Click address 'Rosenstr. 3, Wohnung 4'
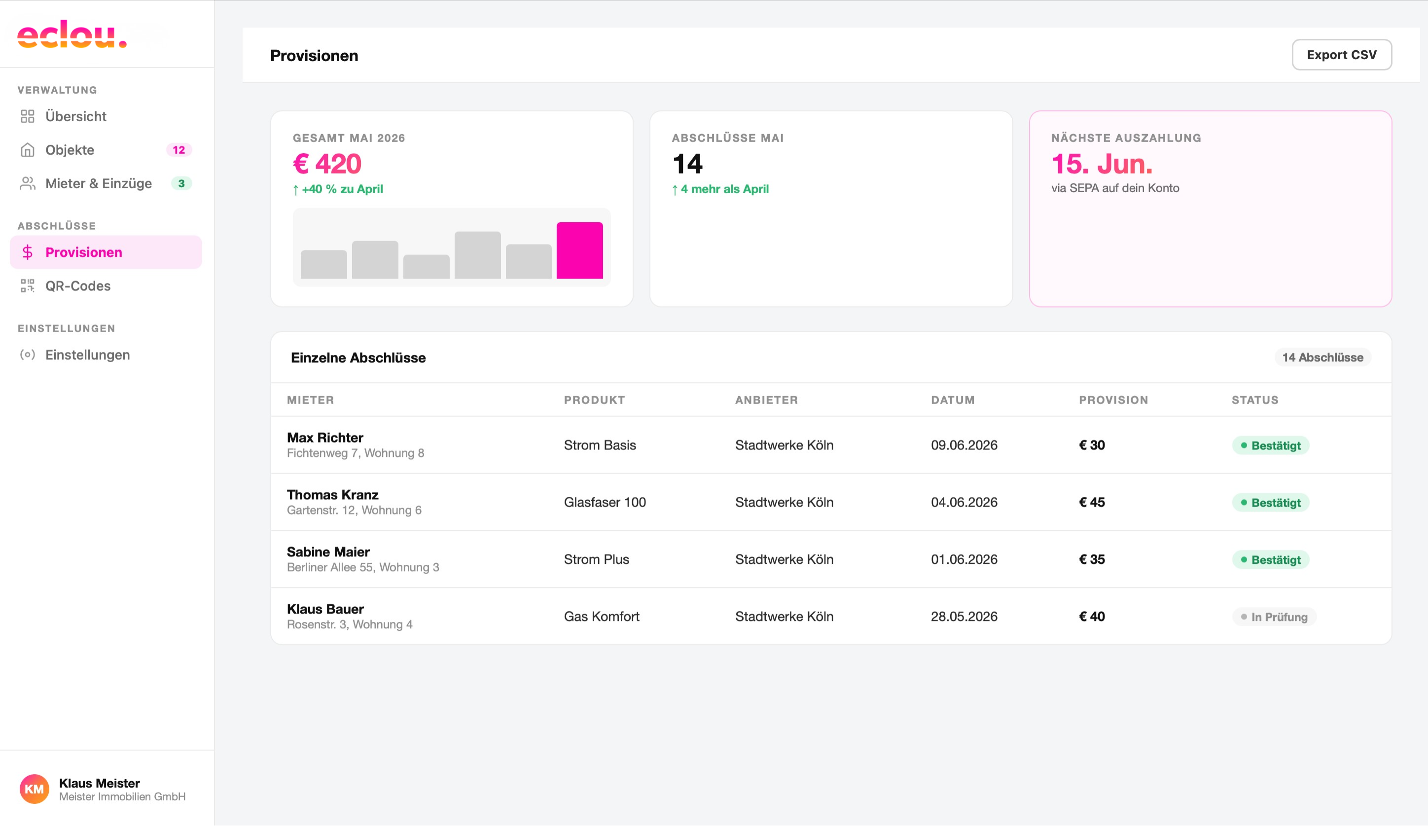Viewport: 1428px width, 826px height. click(x=350, y=625)
